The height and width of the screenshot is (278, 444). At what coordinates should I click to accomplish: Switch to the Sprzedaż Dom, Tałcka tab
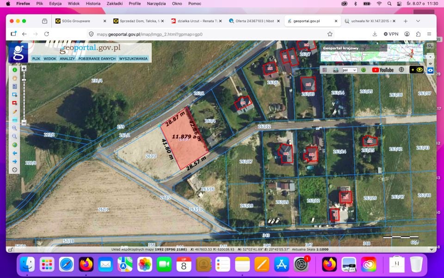[138, 21]
